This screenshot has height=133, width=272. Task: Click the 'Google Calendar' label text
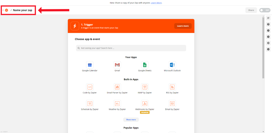tap(90, 71)
